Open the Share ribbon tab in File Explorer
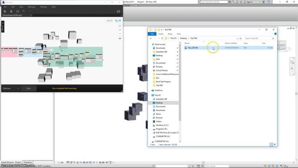The width and height of the screenshot is (298, 168). pos(170,34)
